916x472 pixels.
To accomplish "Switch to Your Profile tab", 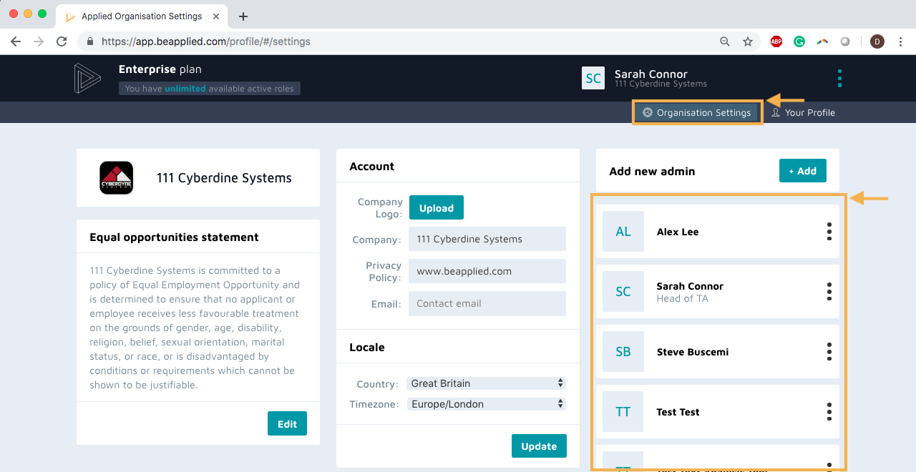I will point(803,112).
